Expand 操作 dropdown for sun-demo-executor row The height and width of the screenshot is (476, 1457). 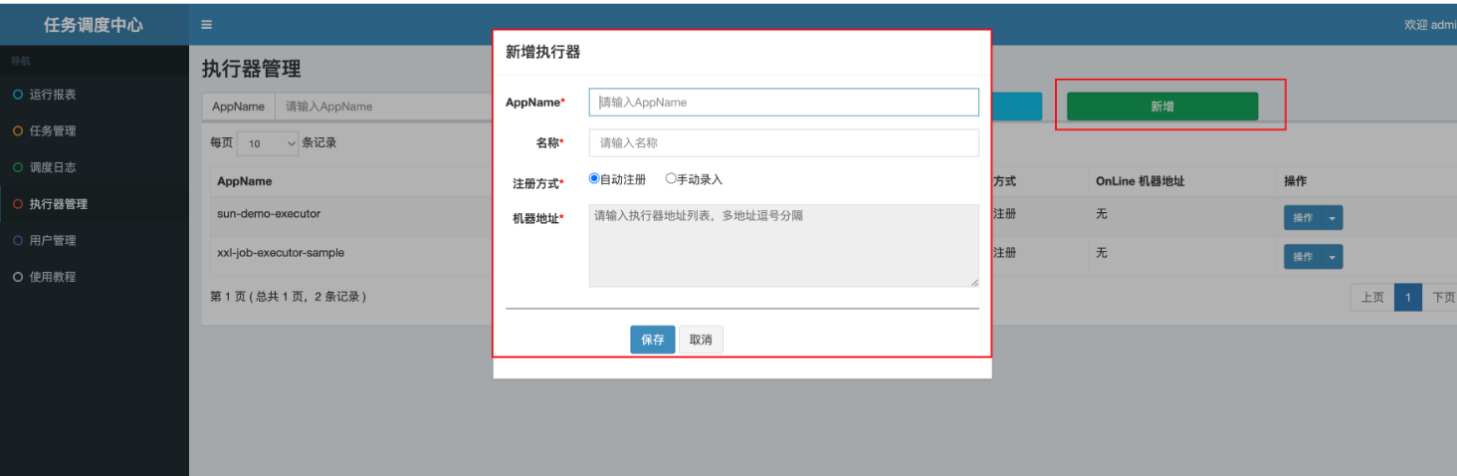pyautogui.click(x=1333, y=217)
